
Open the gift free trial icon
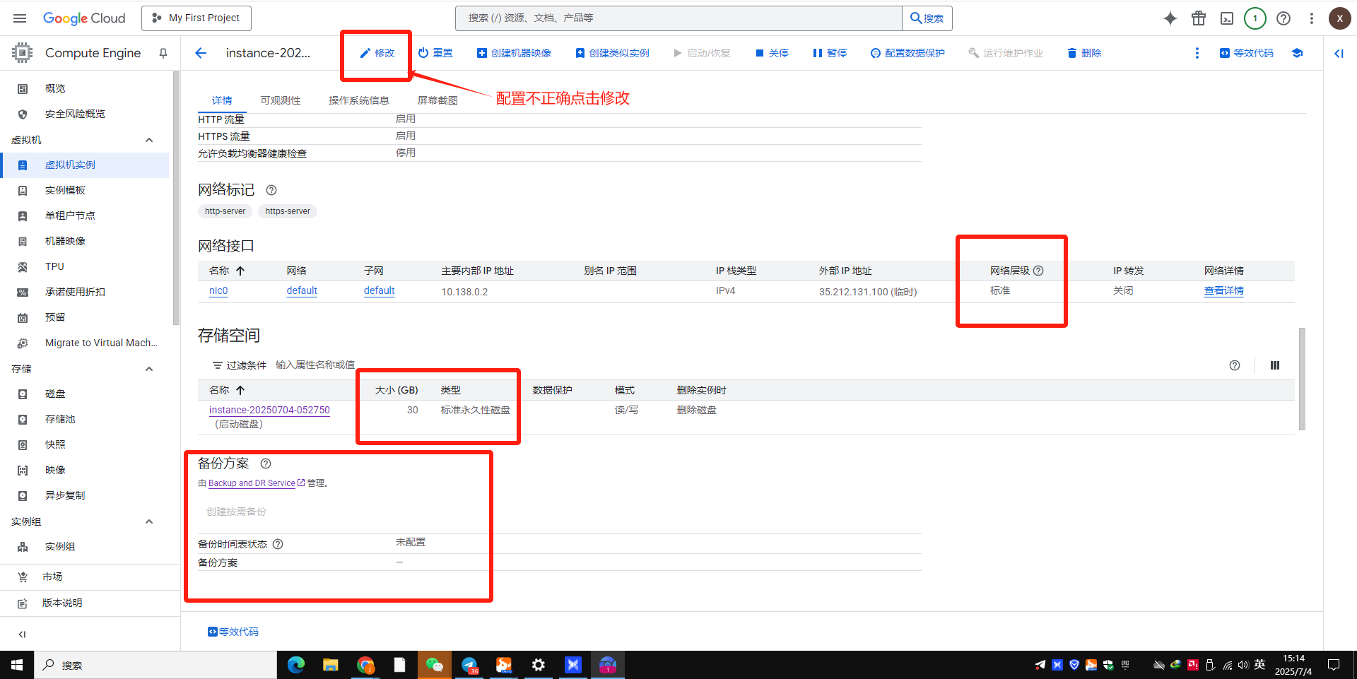[1199, 18]
